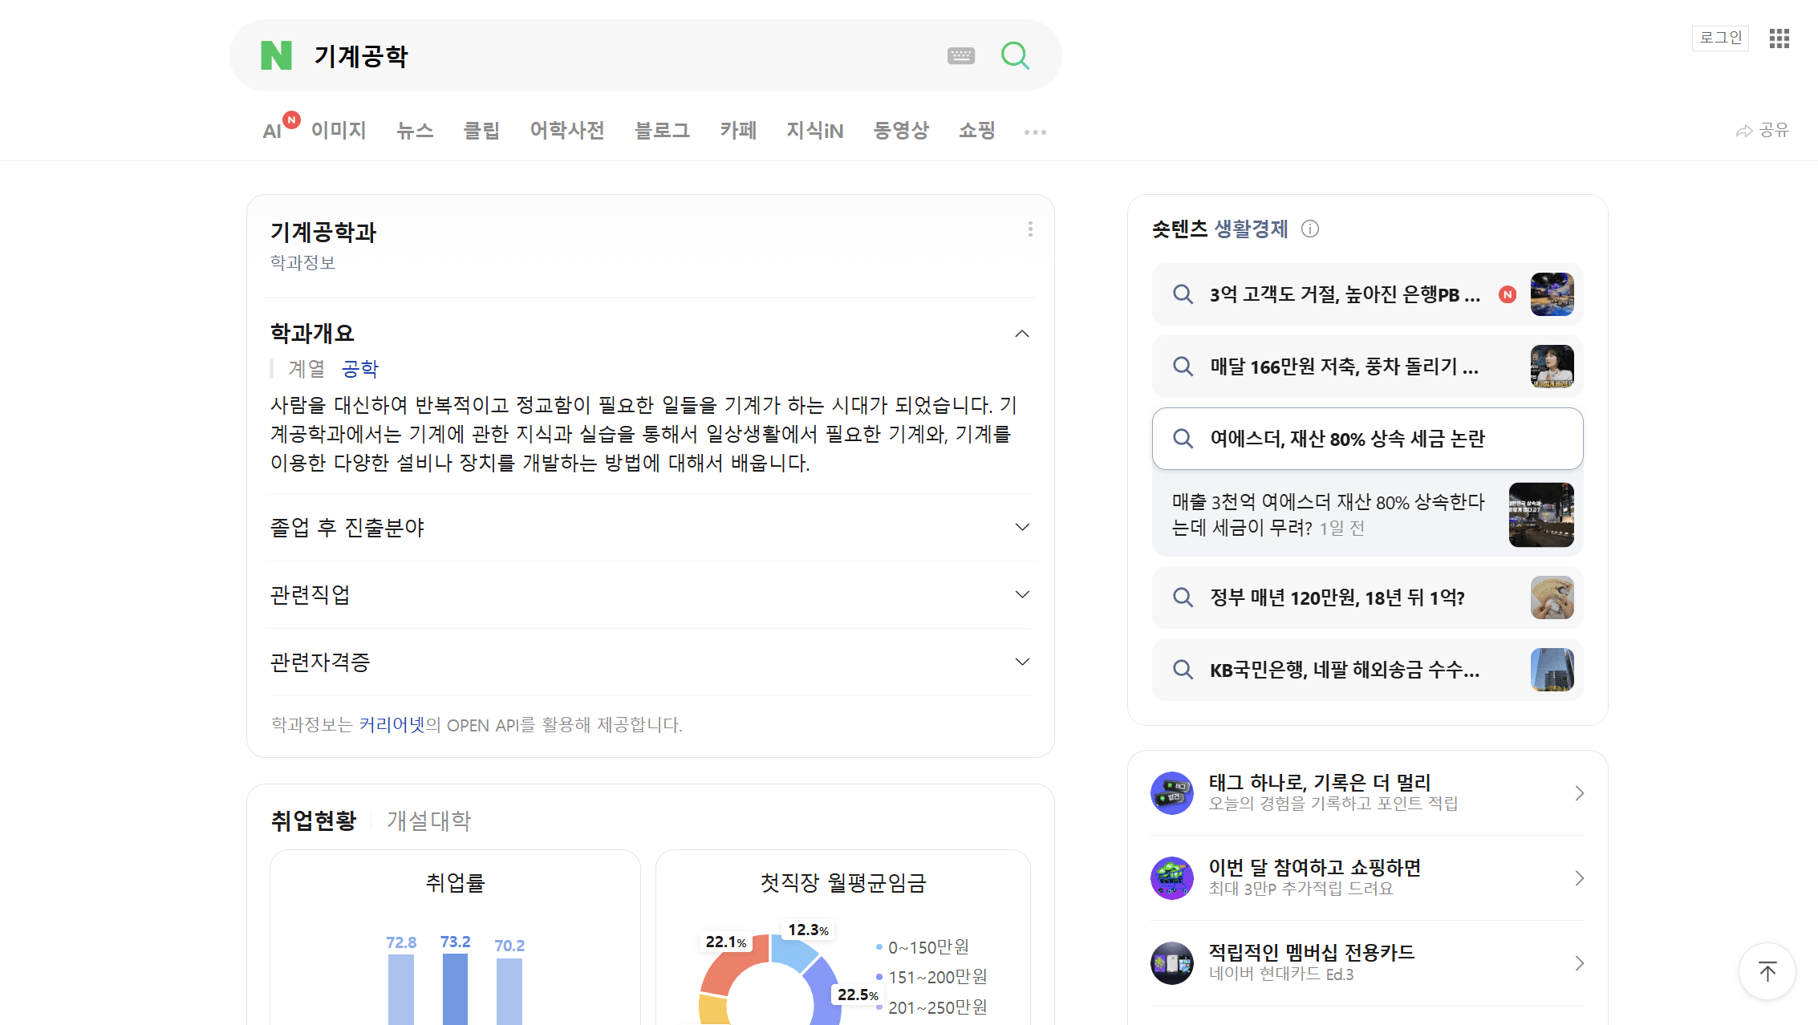Expand the 관련자격증 section
The width and height of the screenshot is (1818, 1025).
click(1022, 662)
